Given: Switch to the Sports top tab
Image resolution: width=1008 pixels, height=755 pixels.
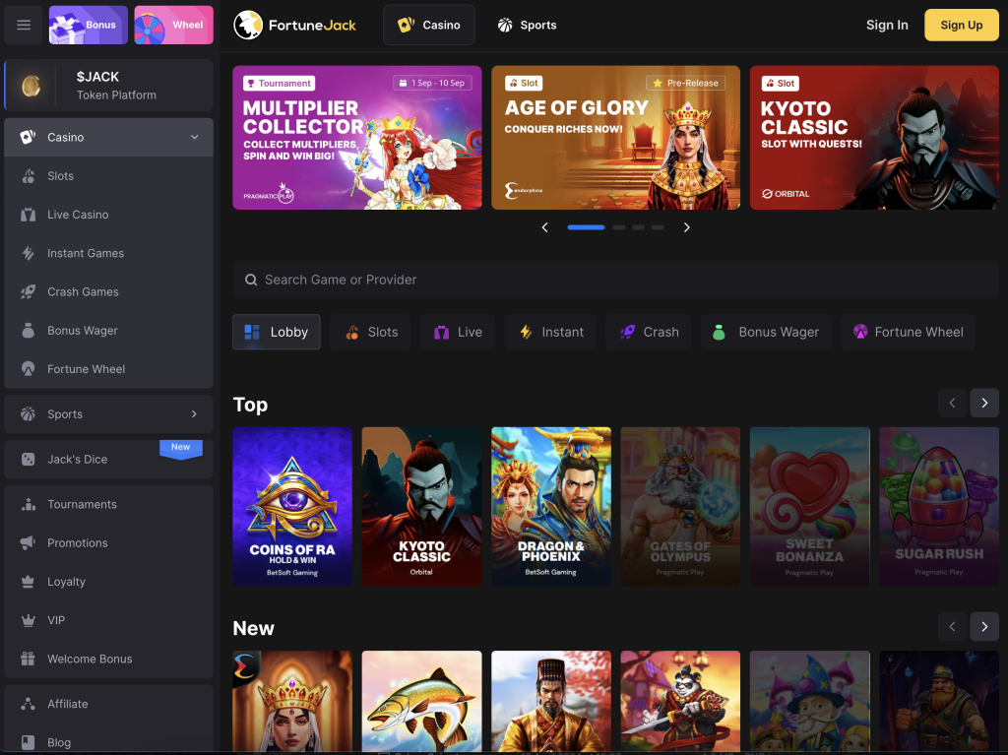Looking at the screenshot, I should click(x=528, y=25).
